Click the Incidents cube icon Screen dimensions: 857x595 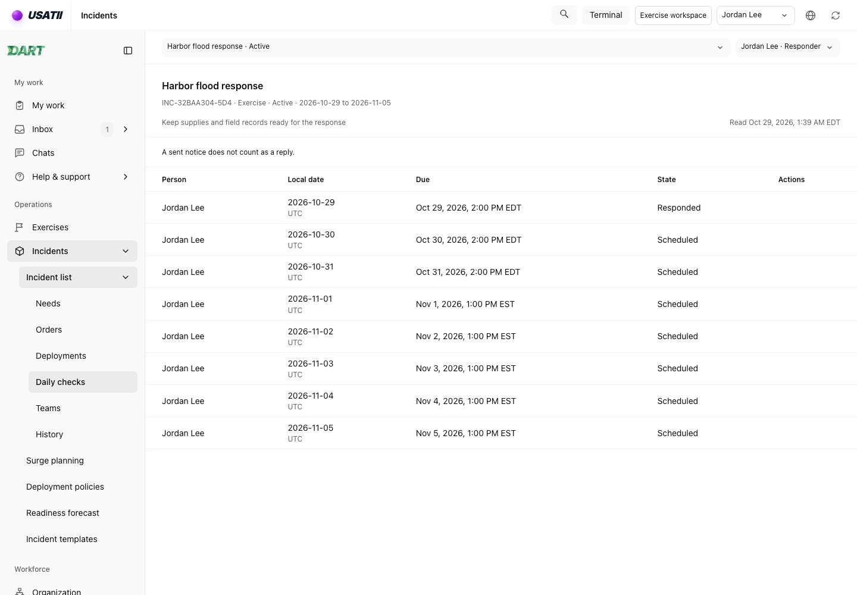(20, 251)
